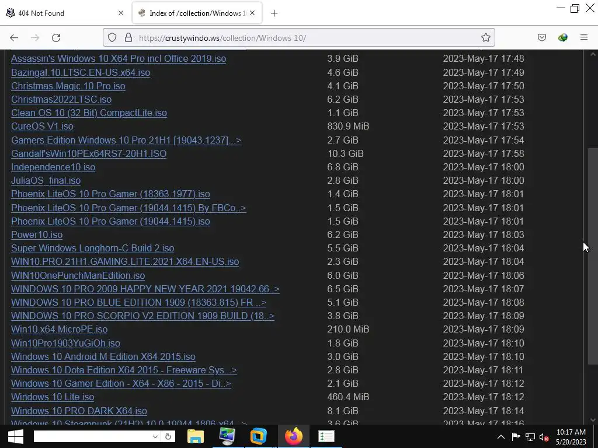Image resolution: width=598 pixels, height=448 pixels.
Task: Open the browser extension globe icon
Action: pyautogui.click(x=563, y=38)
